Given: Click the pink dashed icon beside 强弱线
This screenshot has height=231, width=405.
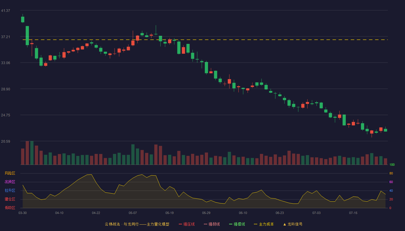Looking at the screenshot, I should (x=206, y=224).
